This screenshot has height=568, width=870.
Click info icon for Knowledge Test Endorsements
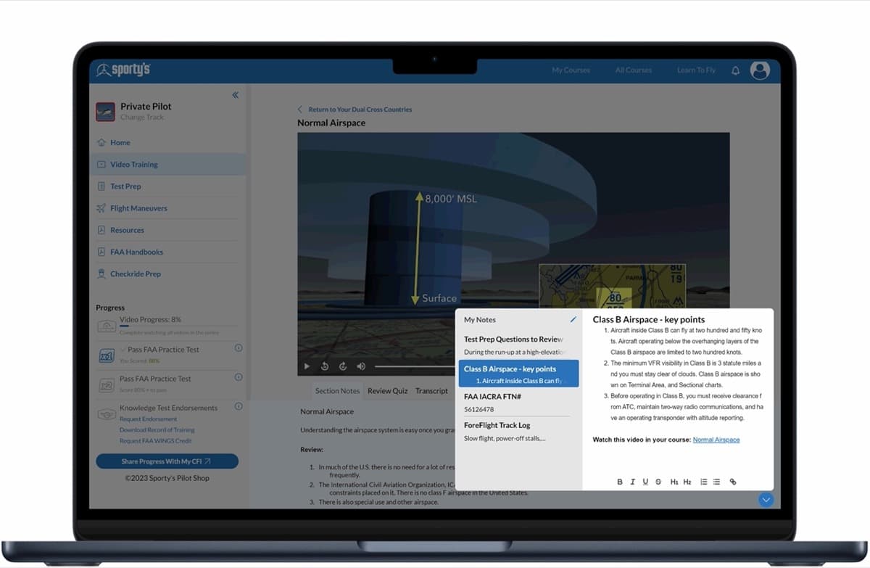[x=239, y=406]
